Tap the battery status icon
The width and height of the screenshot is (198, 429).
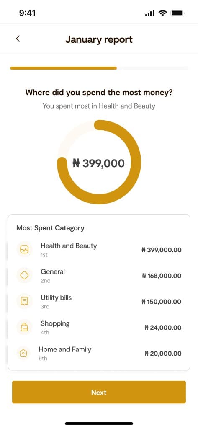178,13
